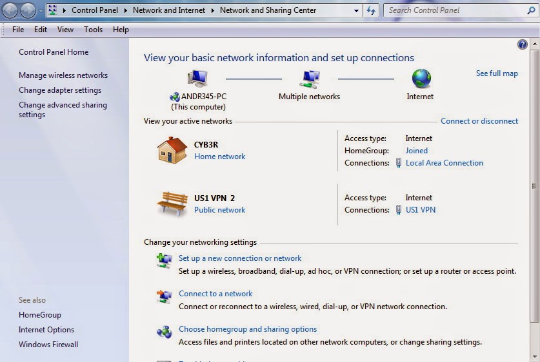Click the Back navigation arrow button

click(10, 10)
